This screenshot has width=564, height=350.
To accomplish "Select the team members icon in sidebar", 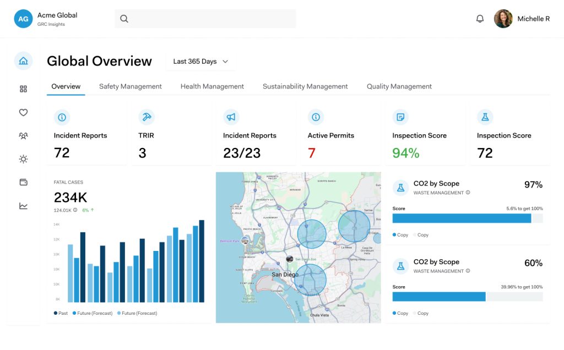I will click(x=23, y=135).
